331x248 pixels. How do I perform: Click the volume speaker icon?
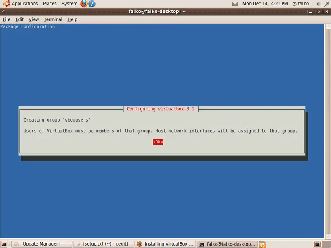point(318,4)
